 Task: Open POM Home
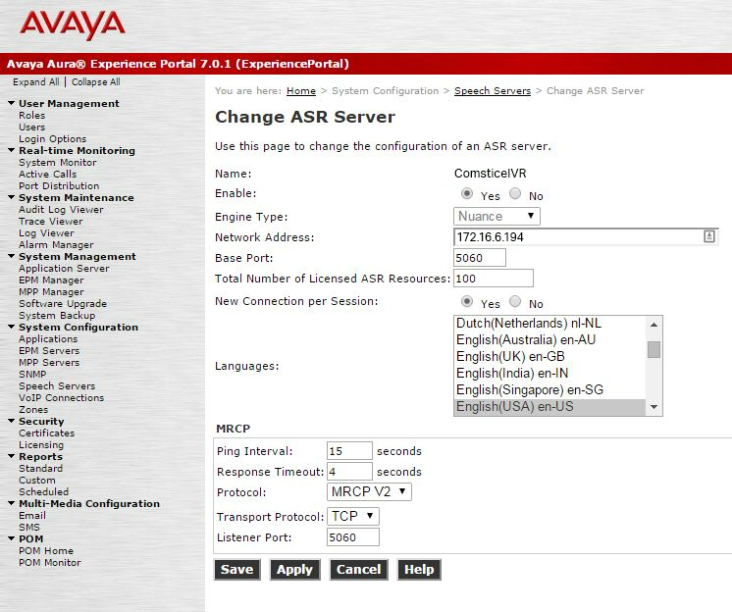tap(46, 551)
